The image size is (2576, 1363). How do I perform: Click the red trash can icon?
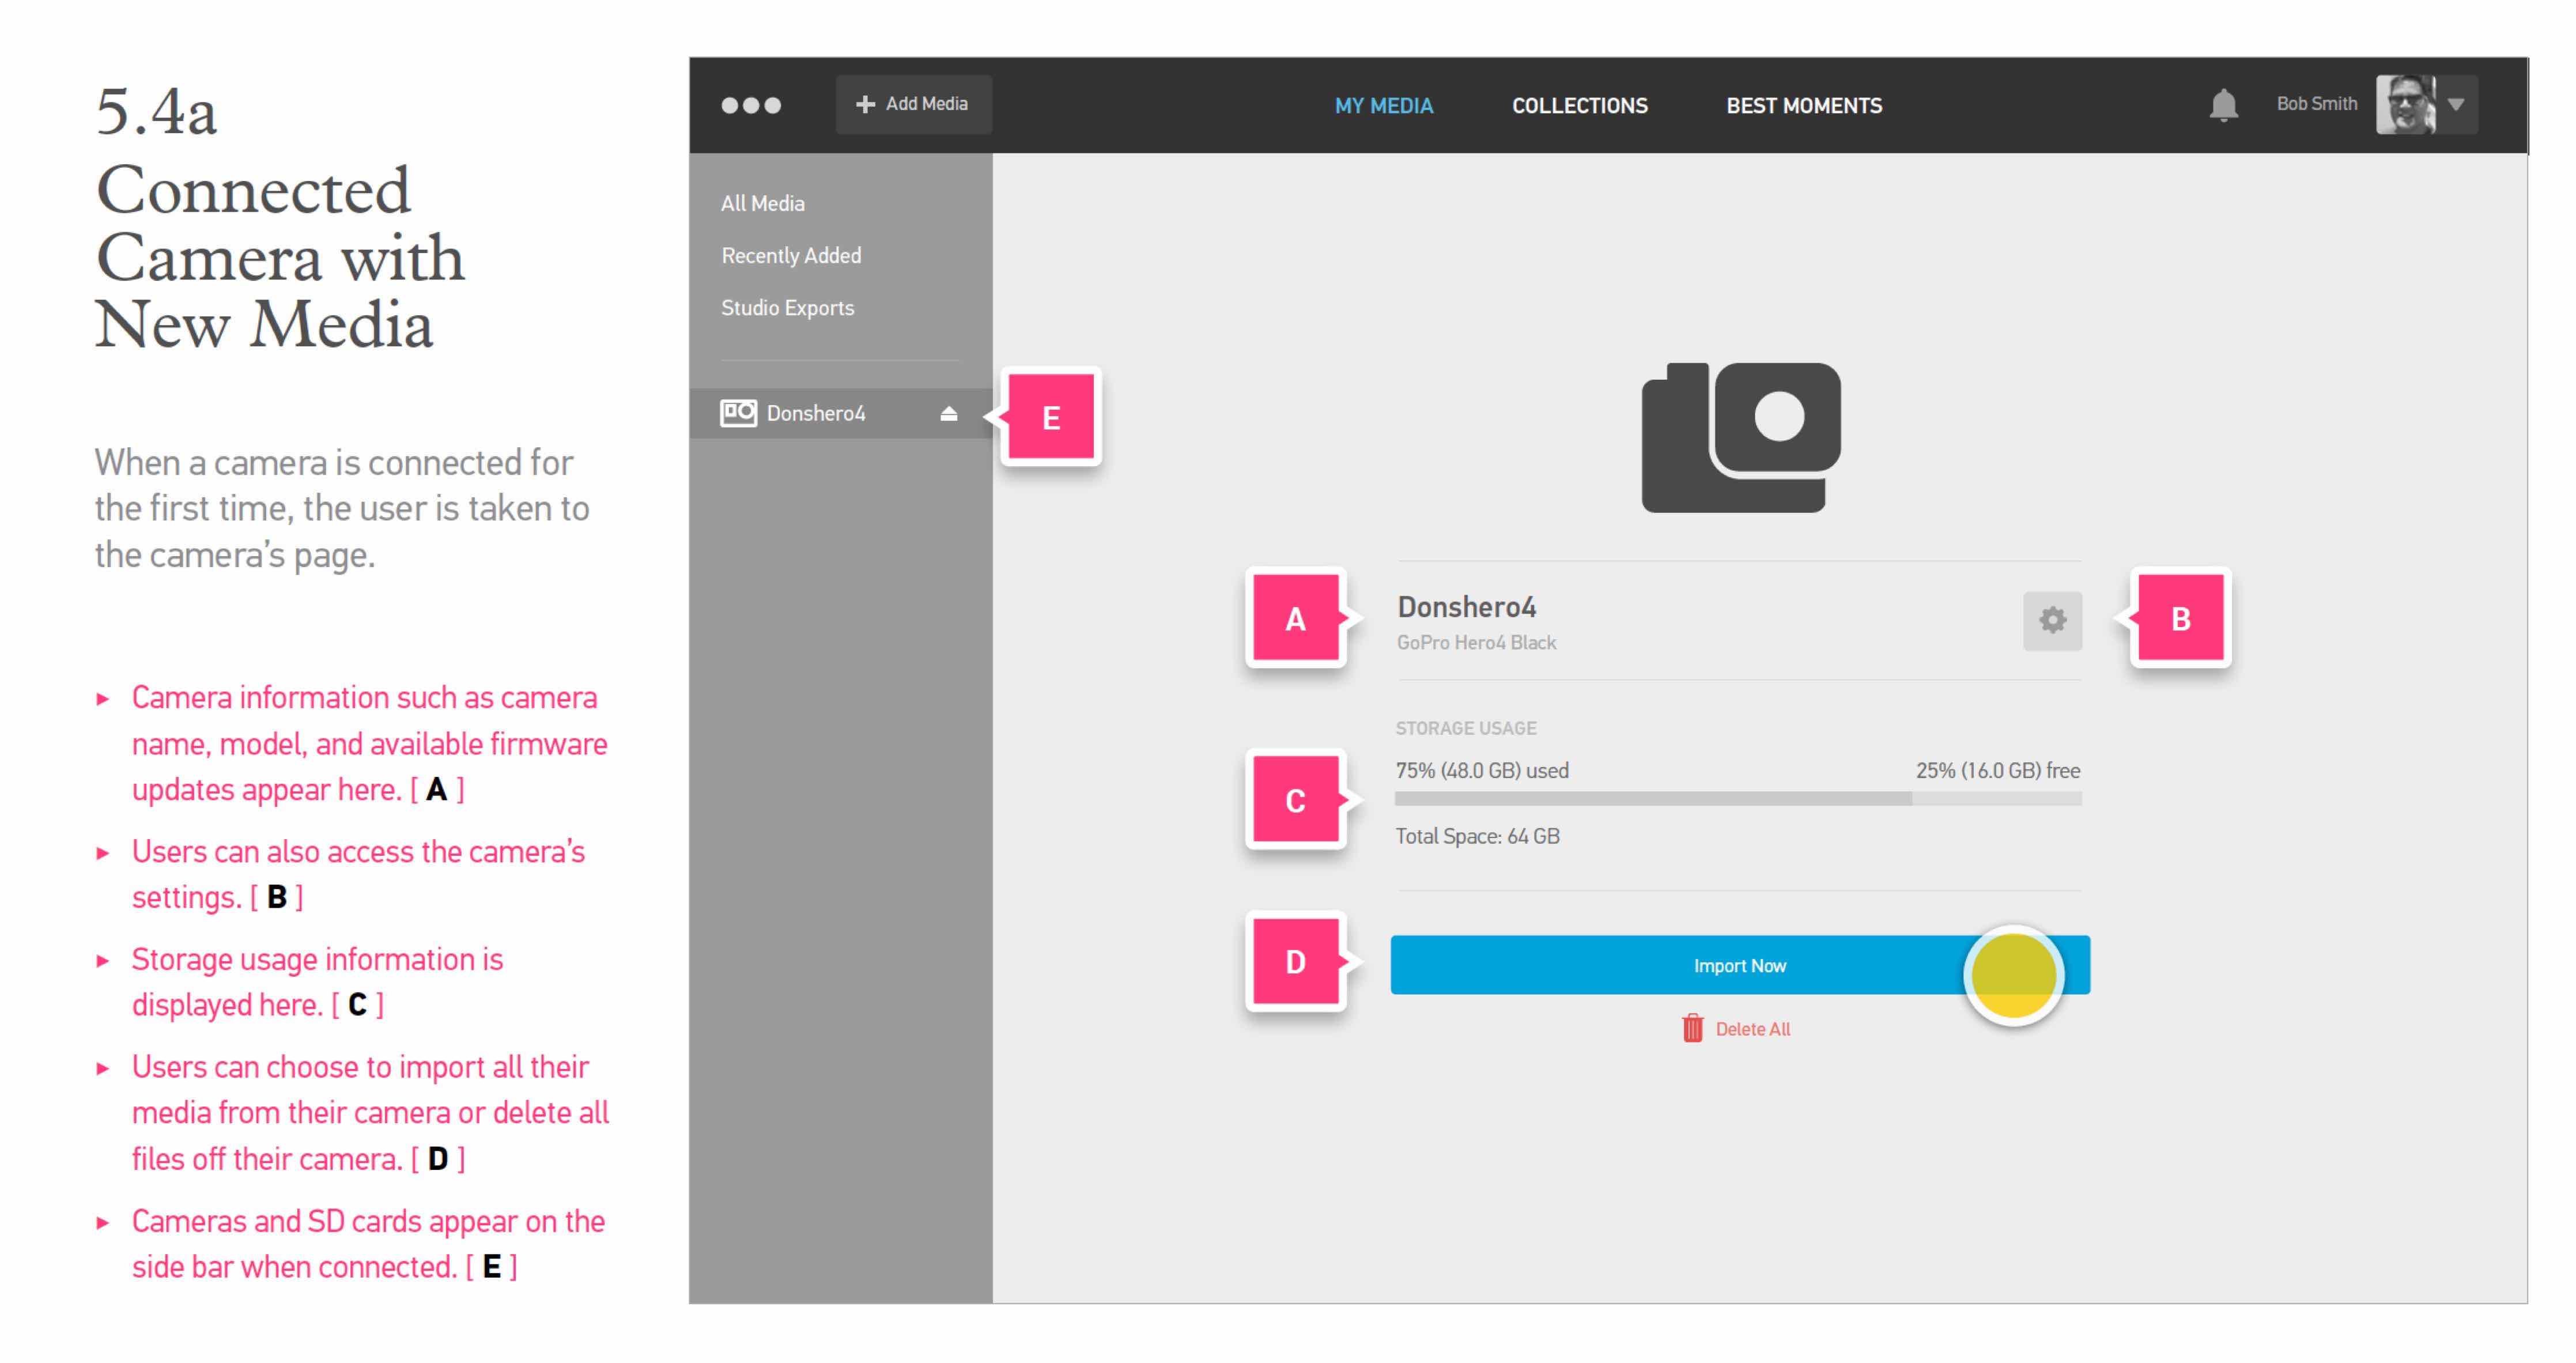coord(1692,1028)
